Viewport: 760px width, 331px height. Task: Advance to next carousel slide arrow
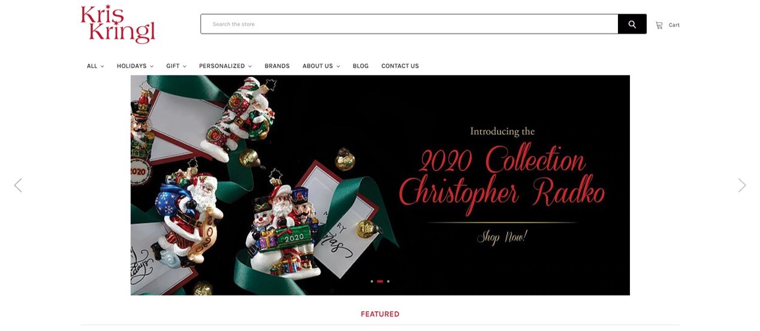[x=742, y=185]
